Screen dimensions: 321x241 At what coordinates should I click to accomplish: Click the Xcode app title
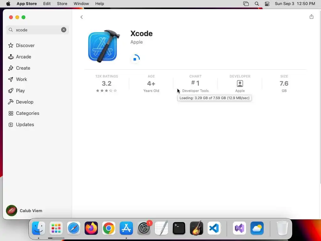(x=141, y=33)
